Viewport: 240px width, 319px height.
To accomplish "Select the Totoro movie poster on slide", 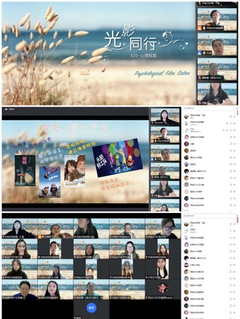I will 25,170.
